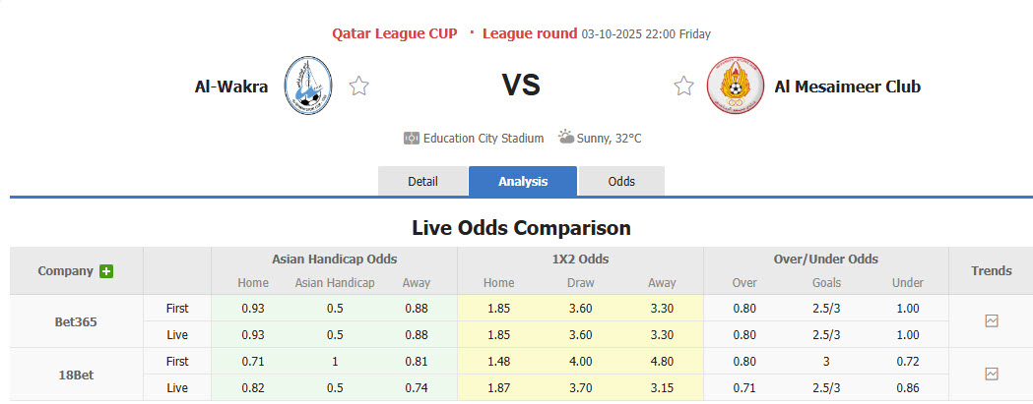Toggle favorite star for Al Mesaimeer Club
Viewport: 1033px width, 404px height.
click(683, 87)
